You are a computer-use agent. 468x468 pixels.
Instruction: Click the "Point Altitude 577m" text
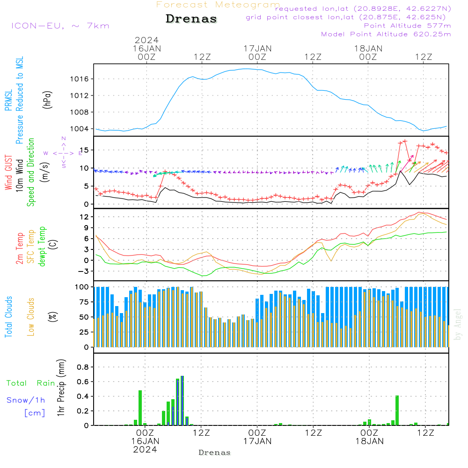click(x=408, y=26)
